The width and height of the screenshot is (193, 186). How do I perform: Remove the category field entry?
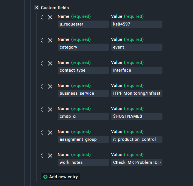point(50,41)
